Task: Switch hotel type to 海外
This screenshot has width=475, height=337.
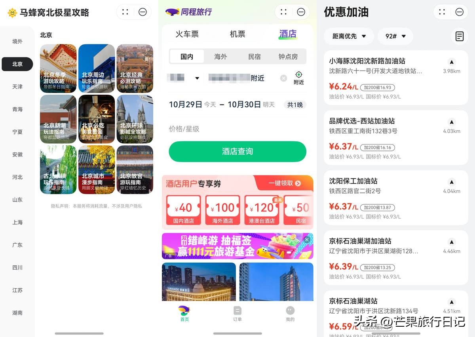Action: 220,57
